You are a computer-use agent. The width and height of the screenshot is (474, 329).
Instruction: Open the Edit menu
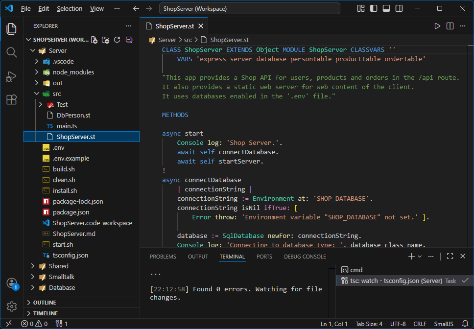tap(44, 8)
